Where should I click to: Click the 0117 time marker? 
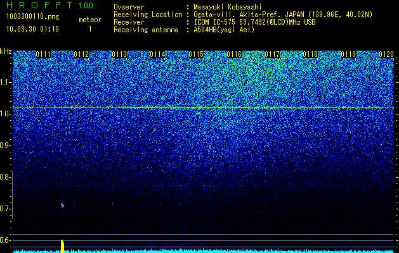272,54
